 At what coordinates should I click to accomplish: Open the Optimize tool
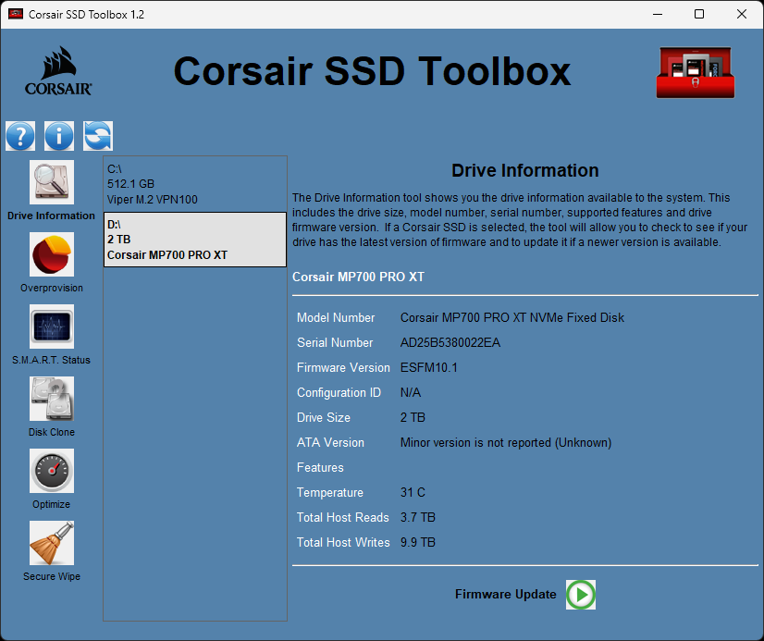(51, 478)
